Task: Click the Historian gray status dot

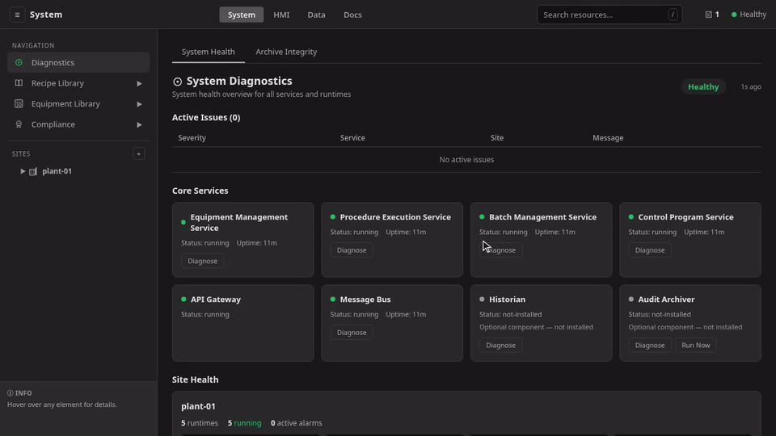Action: (x=482, y=299)
